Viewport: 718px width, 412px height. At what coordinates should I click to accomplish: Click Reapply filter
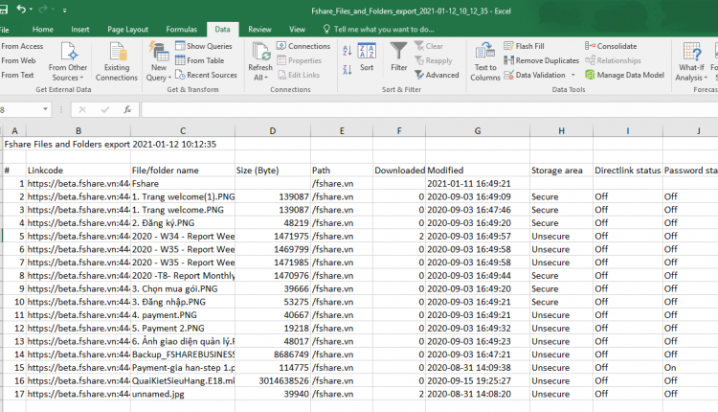[x=433, y=60]
